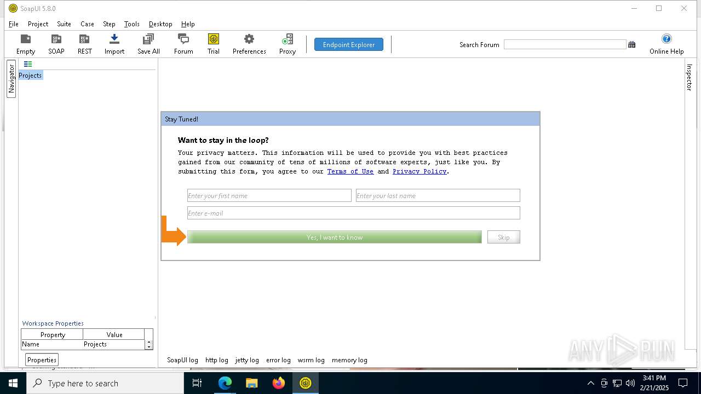Image resolution: width=701 pixels, height=394 pixels.
Task: Click the Properties button
Action: [x=42, y=360]
